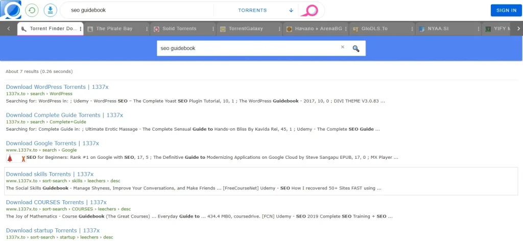Open Solid Torrents tab options menu
The width and height of the screenshot is (523, 241).
click(x=213, y=29)
